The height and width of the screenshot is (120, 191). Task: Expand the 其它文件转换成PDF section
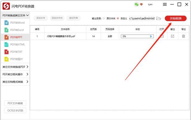[x=15, y=67]
